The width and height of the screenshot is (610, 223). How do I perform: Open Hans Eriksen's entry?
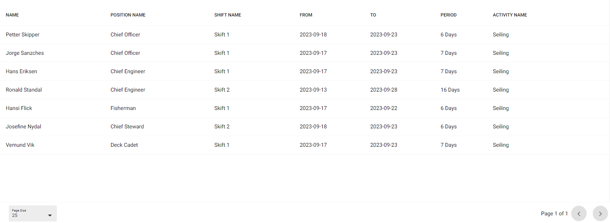pos(305,71)
